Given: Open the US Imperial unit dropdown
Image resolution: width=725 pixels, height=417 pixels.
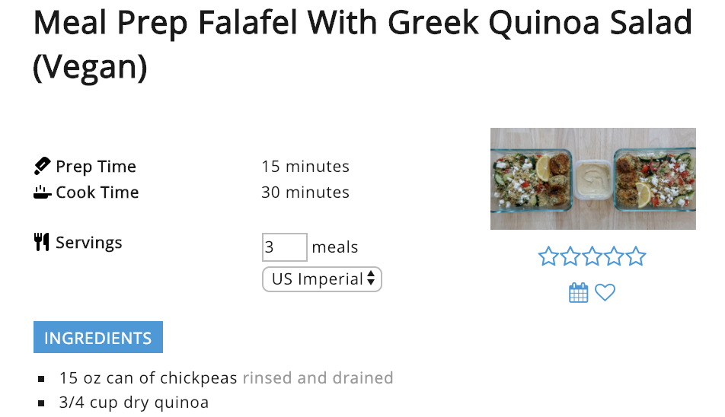Looking at the screenshot, I should coord(322,279).
